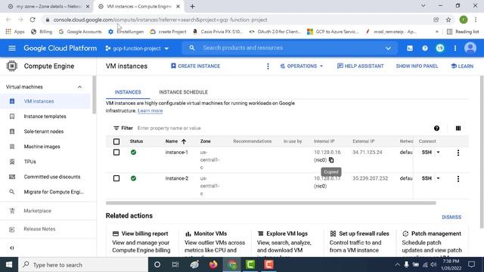This screenshot has height=272, width=484.
Task: Open the green Camtasia taskbar app
Action: (250, 264)
